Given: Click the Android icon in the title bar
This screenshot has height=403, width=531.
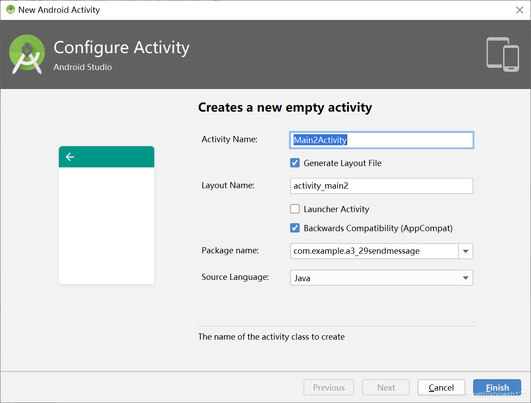Looking at the screenshot, I should click(11, 10).
